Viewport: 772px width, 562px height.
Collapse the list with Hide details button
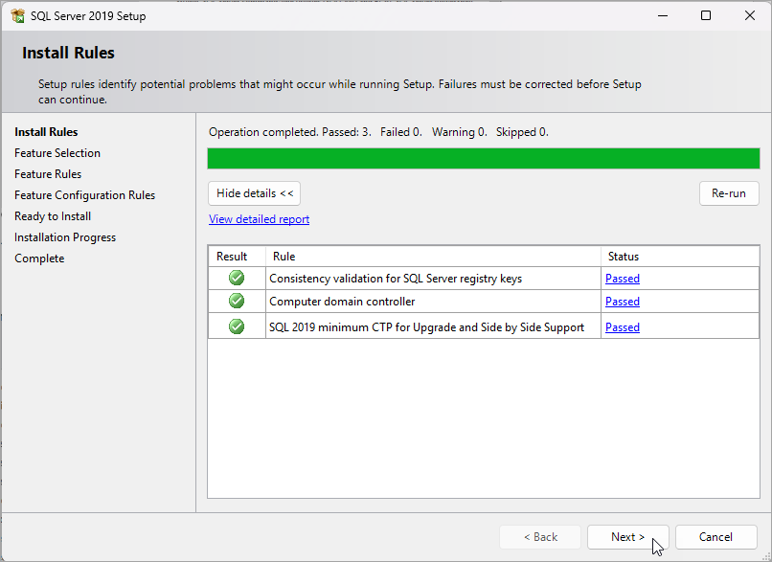[254, 193]
